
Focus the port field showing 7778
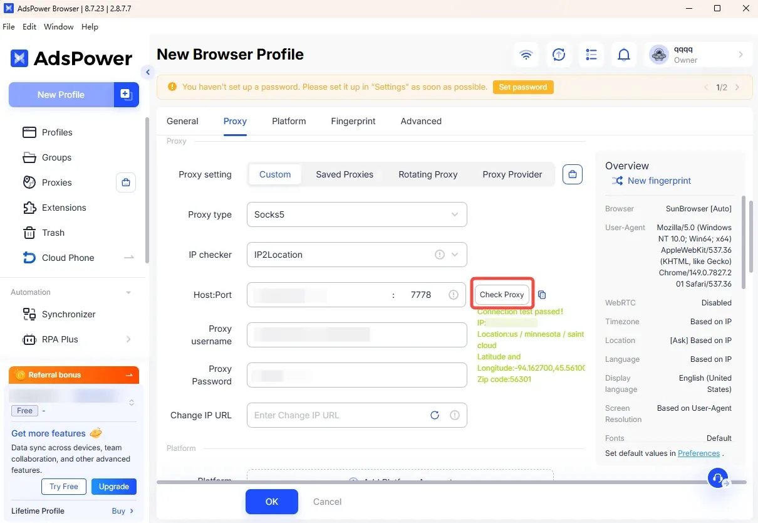(x=421, y=295)
